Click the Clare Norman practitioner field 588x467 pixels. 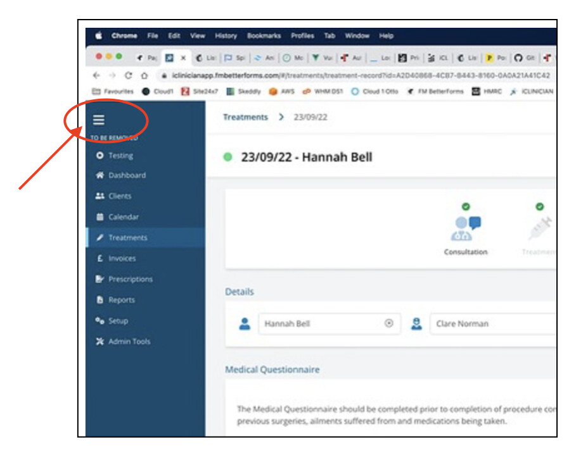point(491,323)
